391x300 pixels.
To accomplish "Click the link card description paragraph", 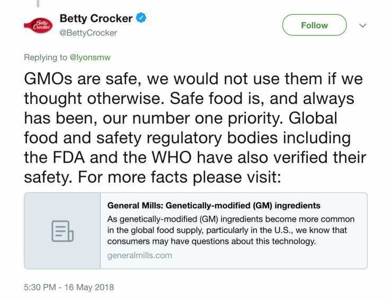I will 230,230.
